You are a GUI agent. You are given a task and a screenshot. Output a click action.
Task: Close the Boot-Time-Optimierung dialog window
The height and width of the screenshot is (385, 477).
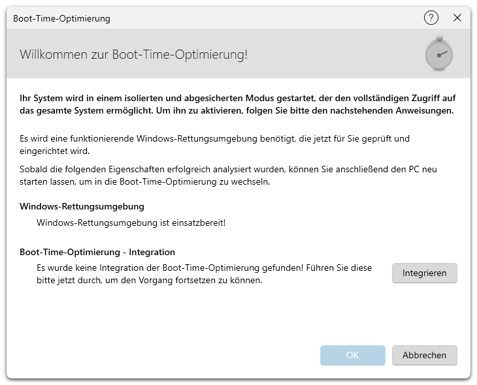[457, 18]
